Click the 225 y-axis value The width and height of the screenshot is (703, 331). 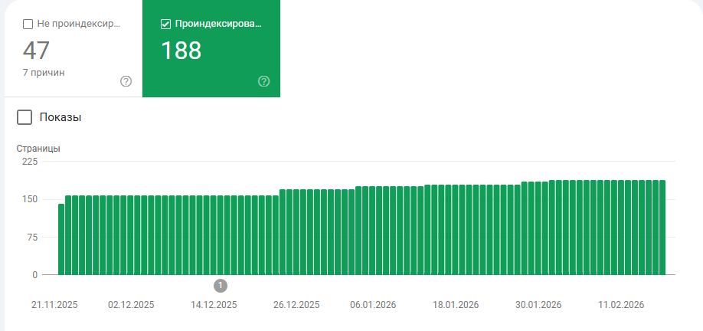coord(30,161)
